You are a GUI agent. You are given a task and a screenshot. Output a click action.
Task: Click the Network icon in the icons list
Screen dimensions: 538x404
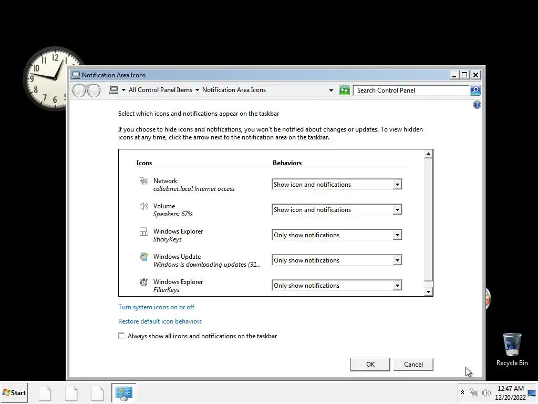pos(144,181)
